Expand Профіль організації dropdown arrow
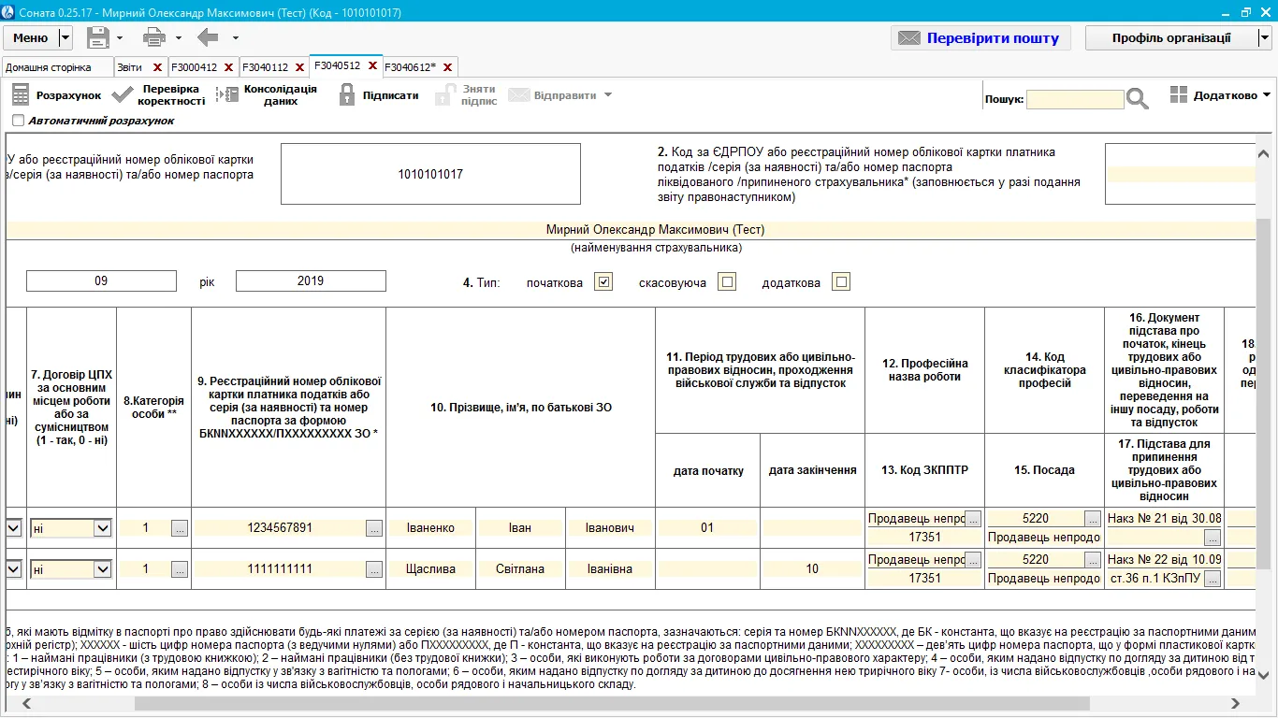The height and width of the screenshot is (718, 1278). (x=1264, y=37)
